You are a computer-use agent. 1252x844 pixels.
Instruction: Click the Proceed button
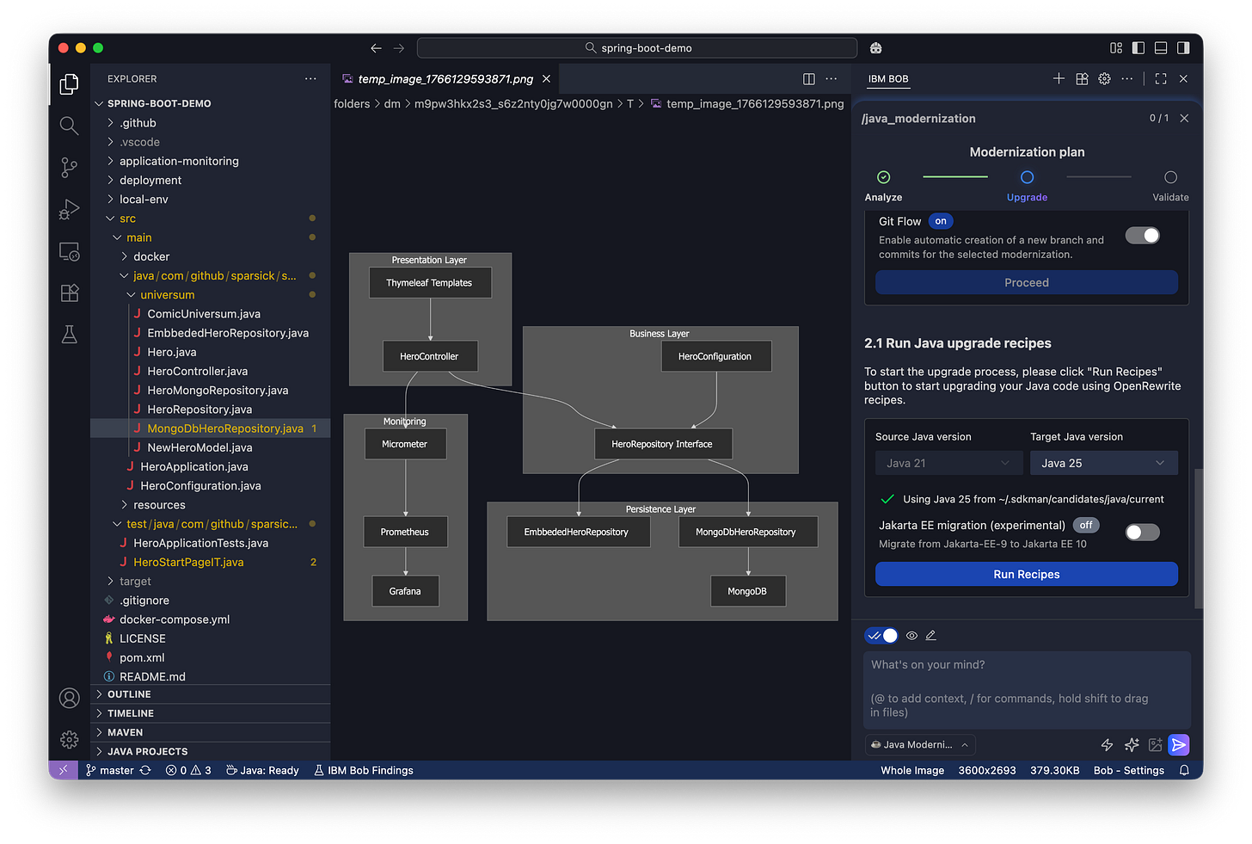coord(1027,282)
